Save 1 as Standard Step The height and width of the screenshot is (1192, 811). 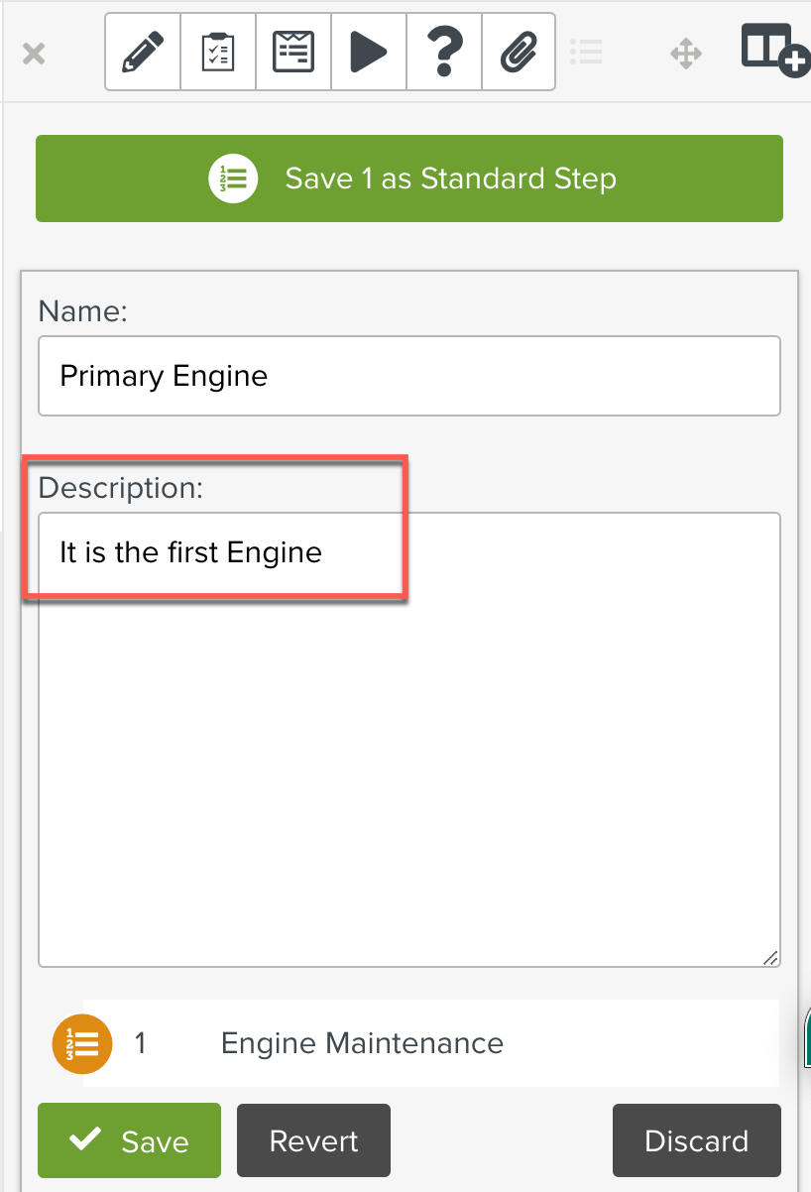pyautogui.click(x=408, y=179)
